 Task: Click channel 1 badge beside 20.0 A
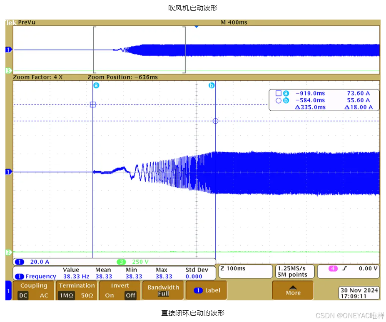[x=20, y=262]
